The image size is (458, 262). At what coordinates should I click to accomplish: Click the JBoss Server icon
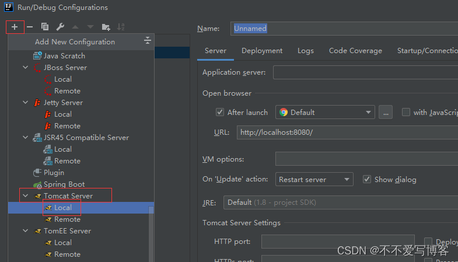coord(37,68)
